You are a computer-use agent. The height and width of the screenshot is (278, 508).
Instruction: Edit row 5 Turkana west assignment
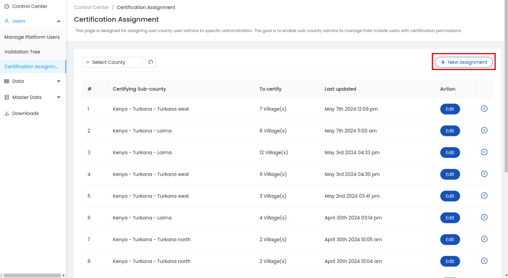[450, 196]
